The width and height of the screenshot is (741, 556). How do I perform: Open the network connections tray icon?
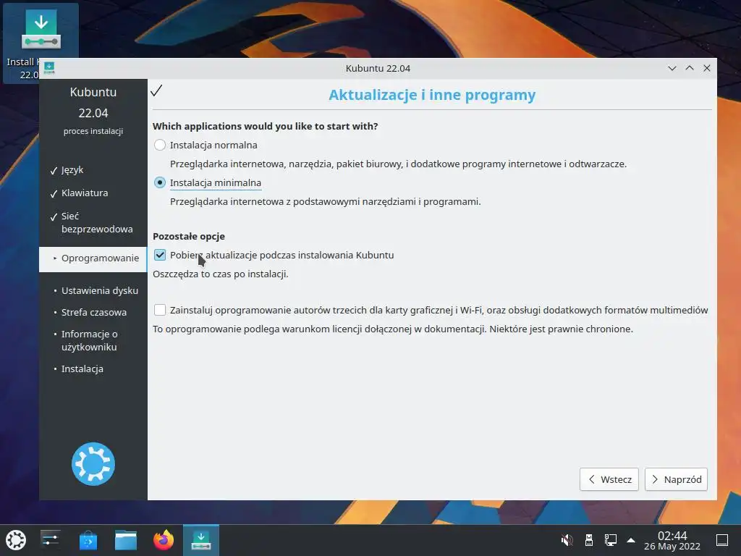pyautogui.click(x=610, y=540)
